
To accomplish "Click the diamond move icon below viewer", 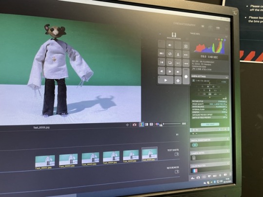I will tap(128, 125).
